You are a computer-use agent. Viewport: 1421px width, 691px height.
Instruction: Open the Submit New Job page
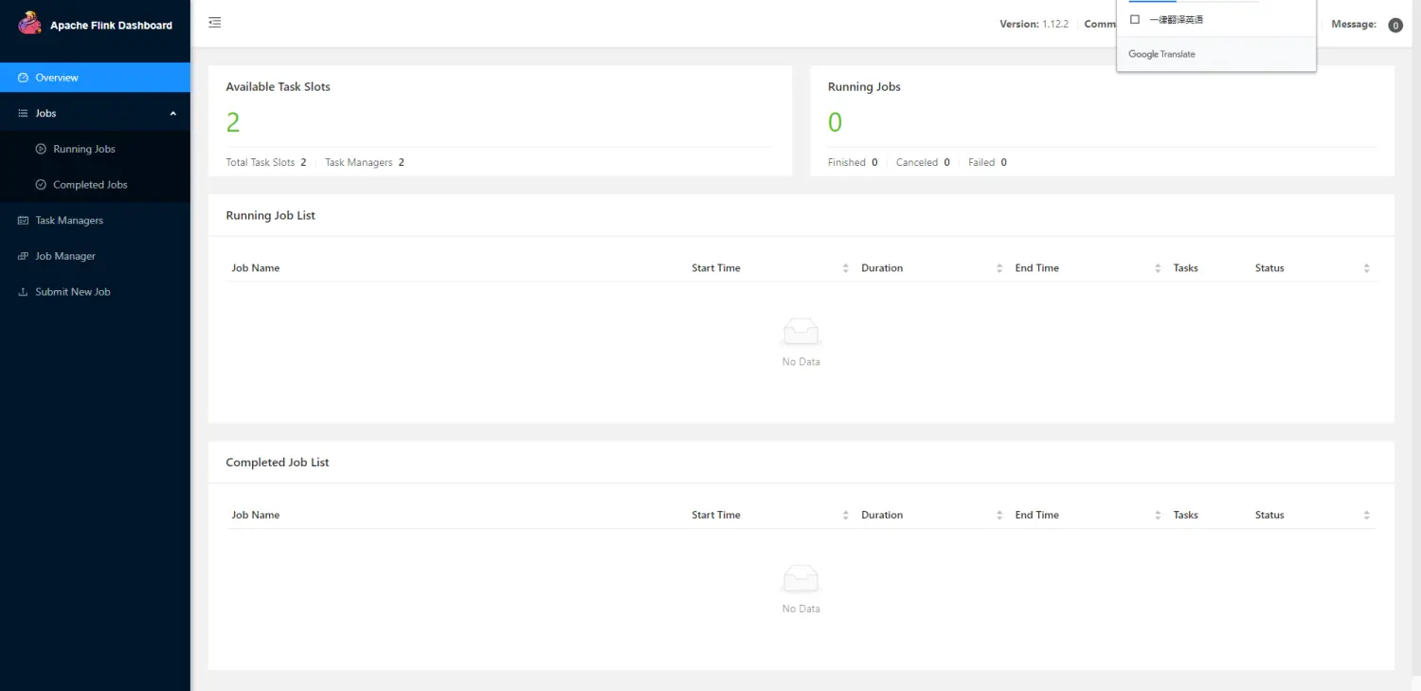point(73,292)
